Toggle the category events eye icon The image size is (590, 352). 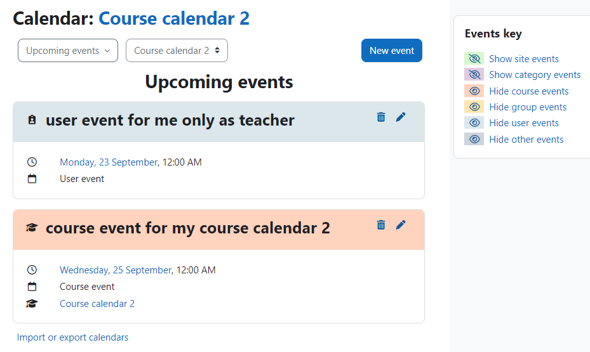click(474, 74)
